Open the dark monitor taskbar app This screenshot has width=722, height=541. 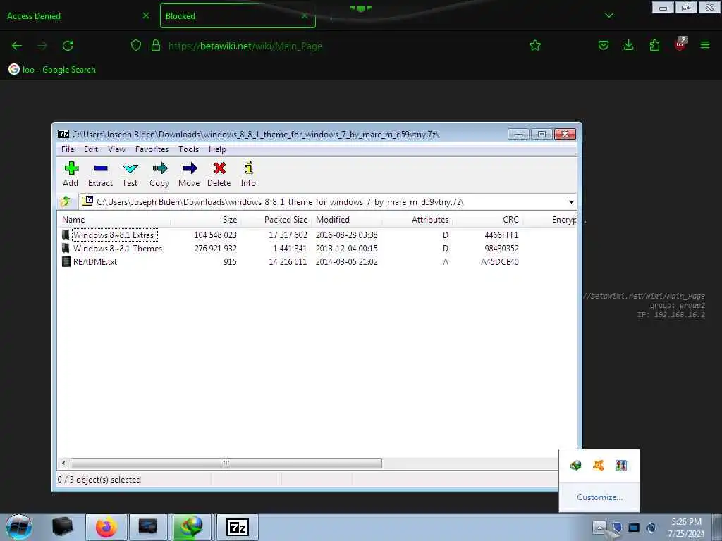click(148, 527)
